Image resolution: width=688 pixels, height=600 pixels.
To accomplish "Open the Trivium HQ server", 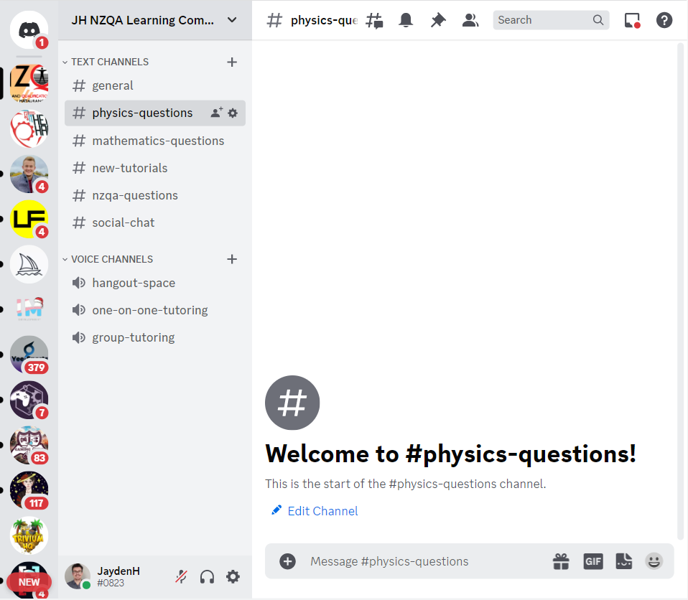I will click(29, 535).
